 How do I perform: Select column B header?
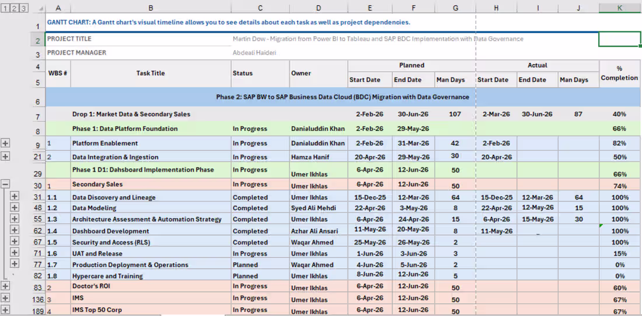[151, 8]
